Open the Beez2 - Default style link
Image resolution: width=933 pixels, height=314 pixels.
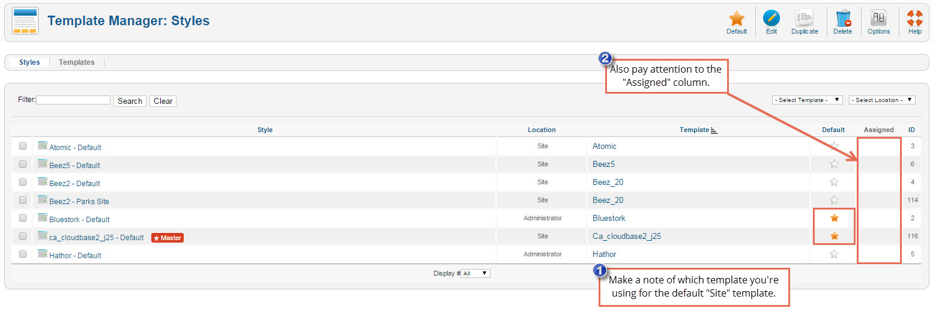tap(74, 183)
